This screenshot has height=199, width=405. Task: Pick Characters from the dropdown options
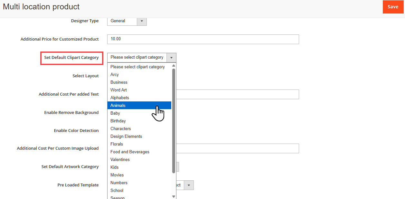click(x=120, y=128)
